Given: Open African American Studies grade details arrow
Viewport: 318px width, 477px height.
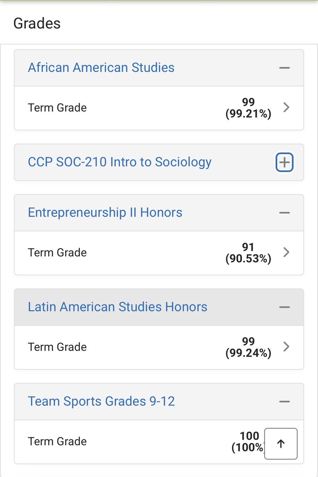Looking at the screenshot, I should [286, 108].
